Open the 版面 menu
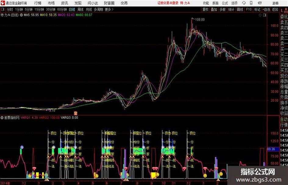 point(215,3)
